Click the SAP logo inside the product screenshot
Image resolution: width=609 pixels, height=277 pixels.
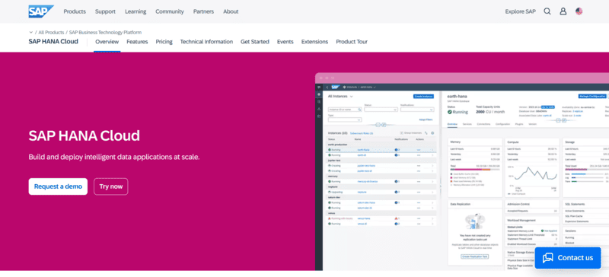[336, 87]
